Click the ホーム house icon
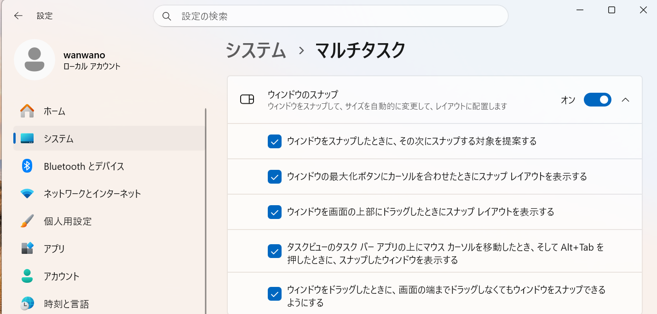The image size is (657, 314). pos(27,111)
